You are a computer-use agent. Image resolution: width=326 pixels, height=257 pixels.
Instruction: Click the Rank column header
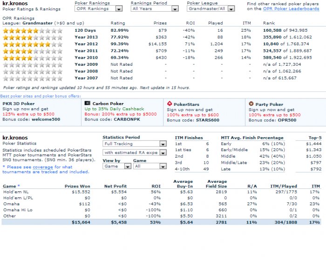coord(269,23)
